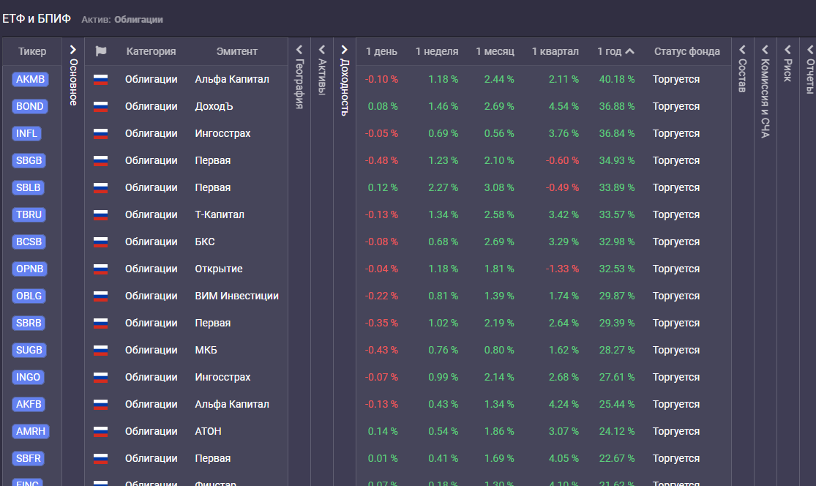The image size is (816, 486).
Task: Click the 2.27 % weekly value for SBLB
Action: (443, 187)
